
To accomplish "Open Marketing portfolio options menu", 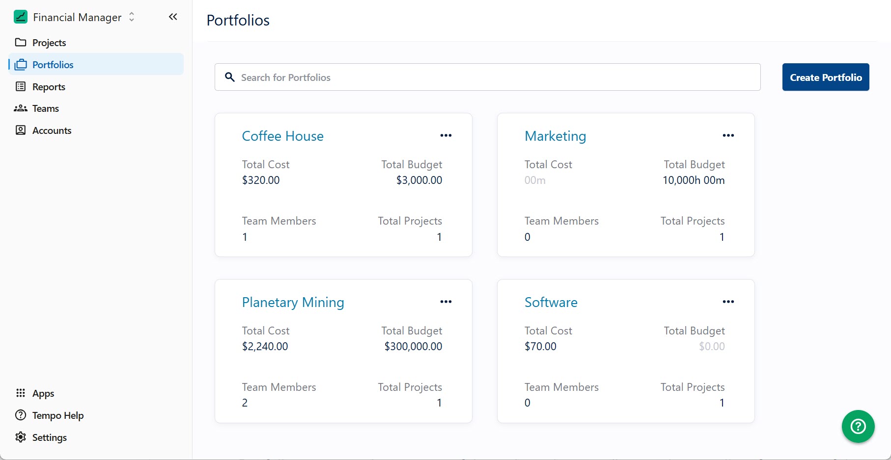I will coord(728,136).
